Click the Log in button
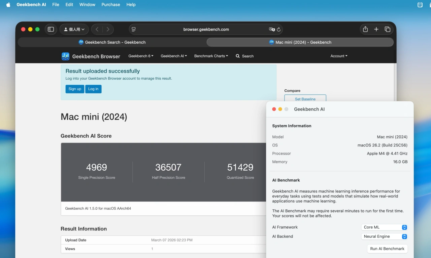This screenshot has width=431, height=258. [93, 89]
